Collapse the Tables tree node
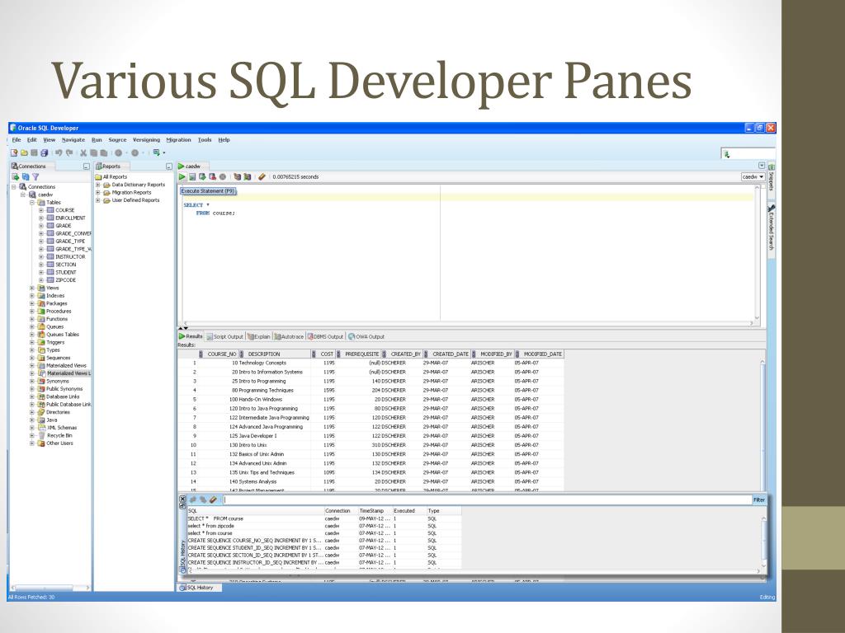This screenshot has height=633, width=845. pyautogui.click(x=32, y=203)
